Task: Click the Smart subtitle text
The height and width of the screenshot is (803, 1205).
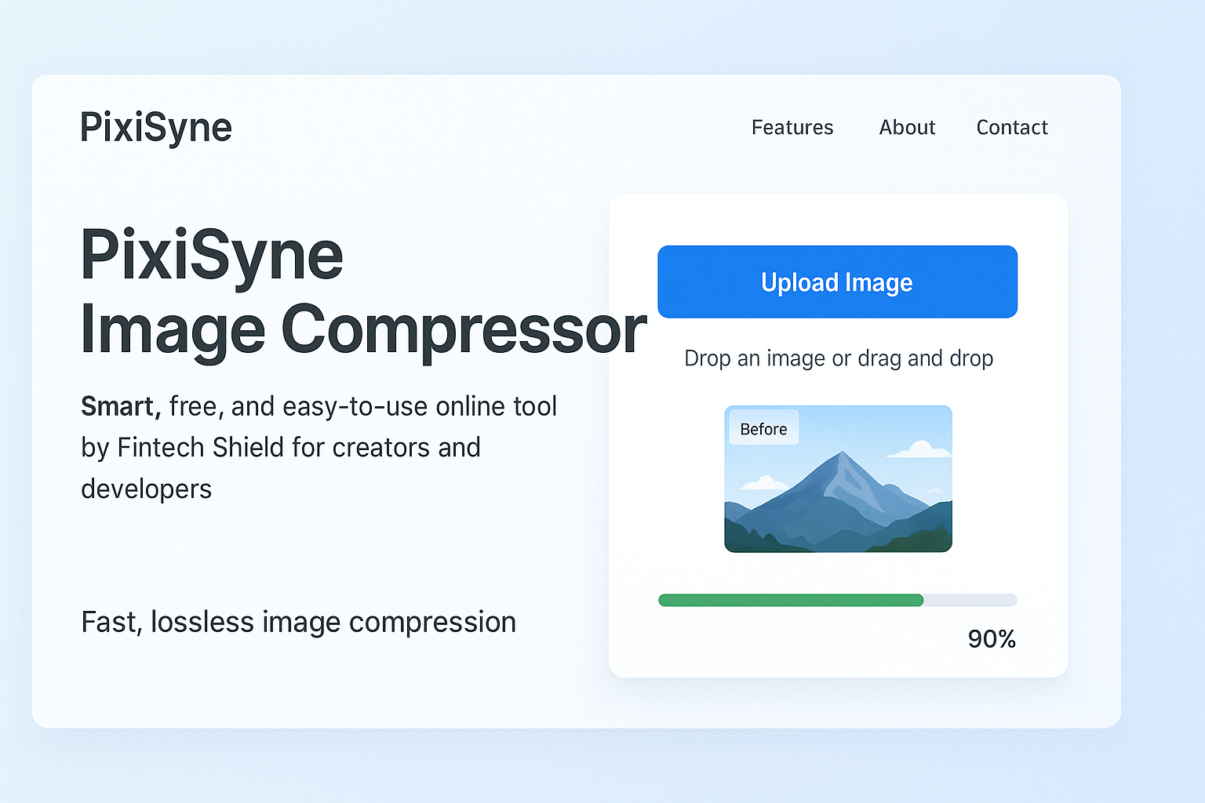Action: click(x=119, y=406)
